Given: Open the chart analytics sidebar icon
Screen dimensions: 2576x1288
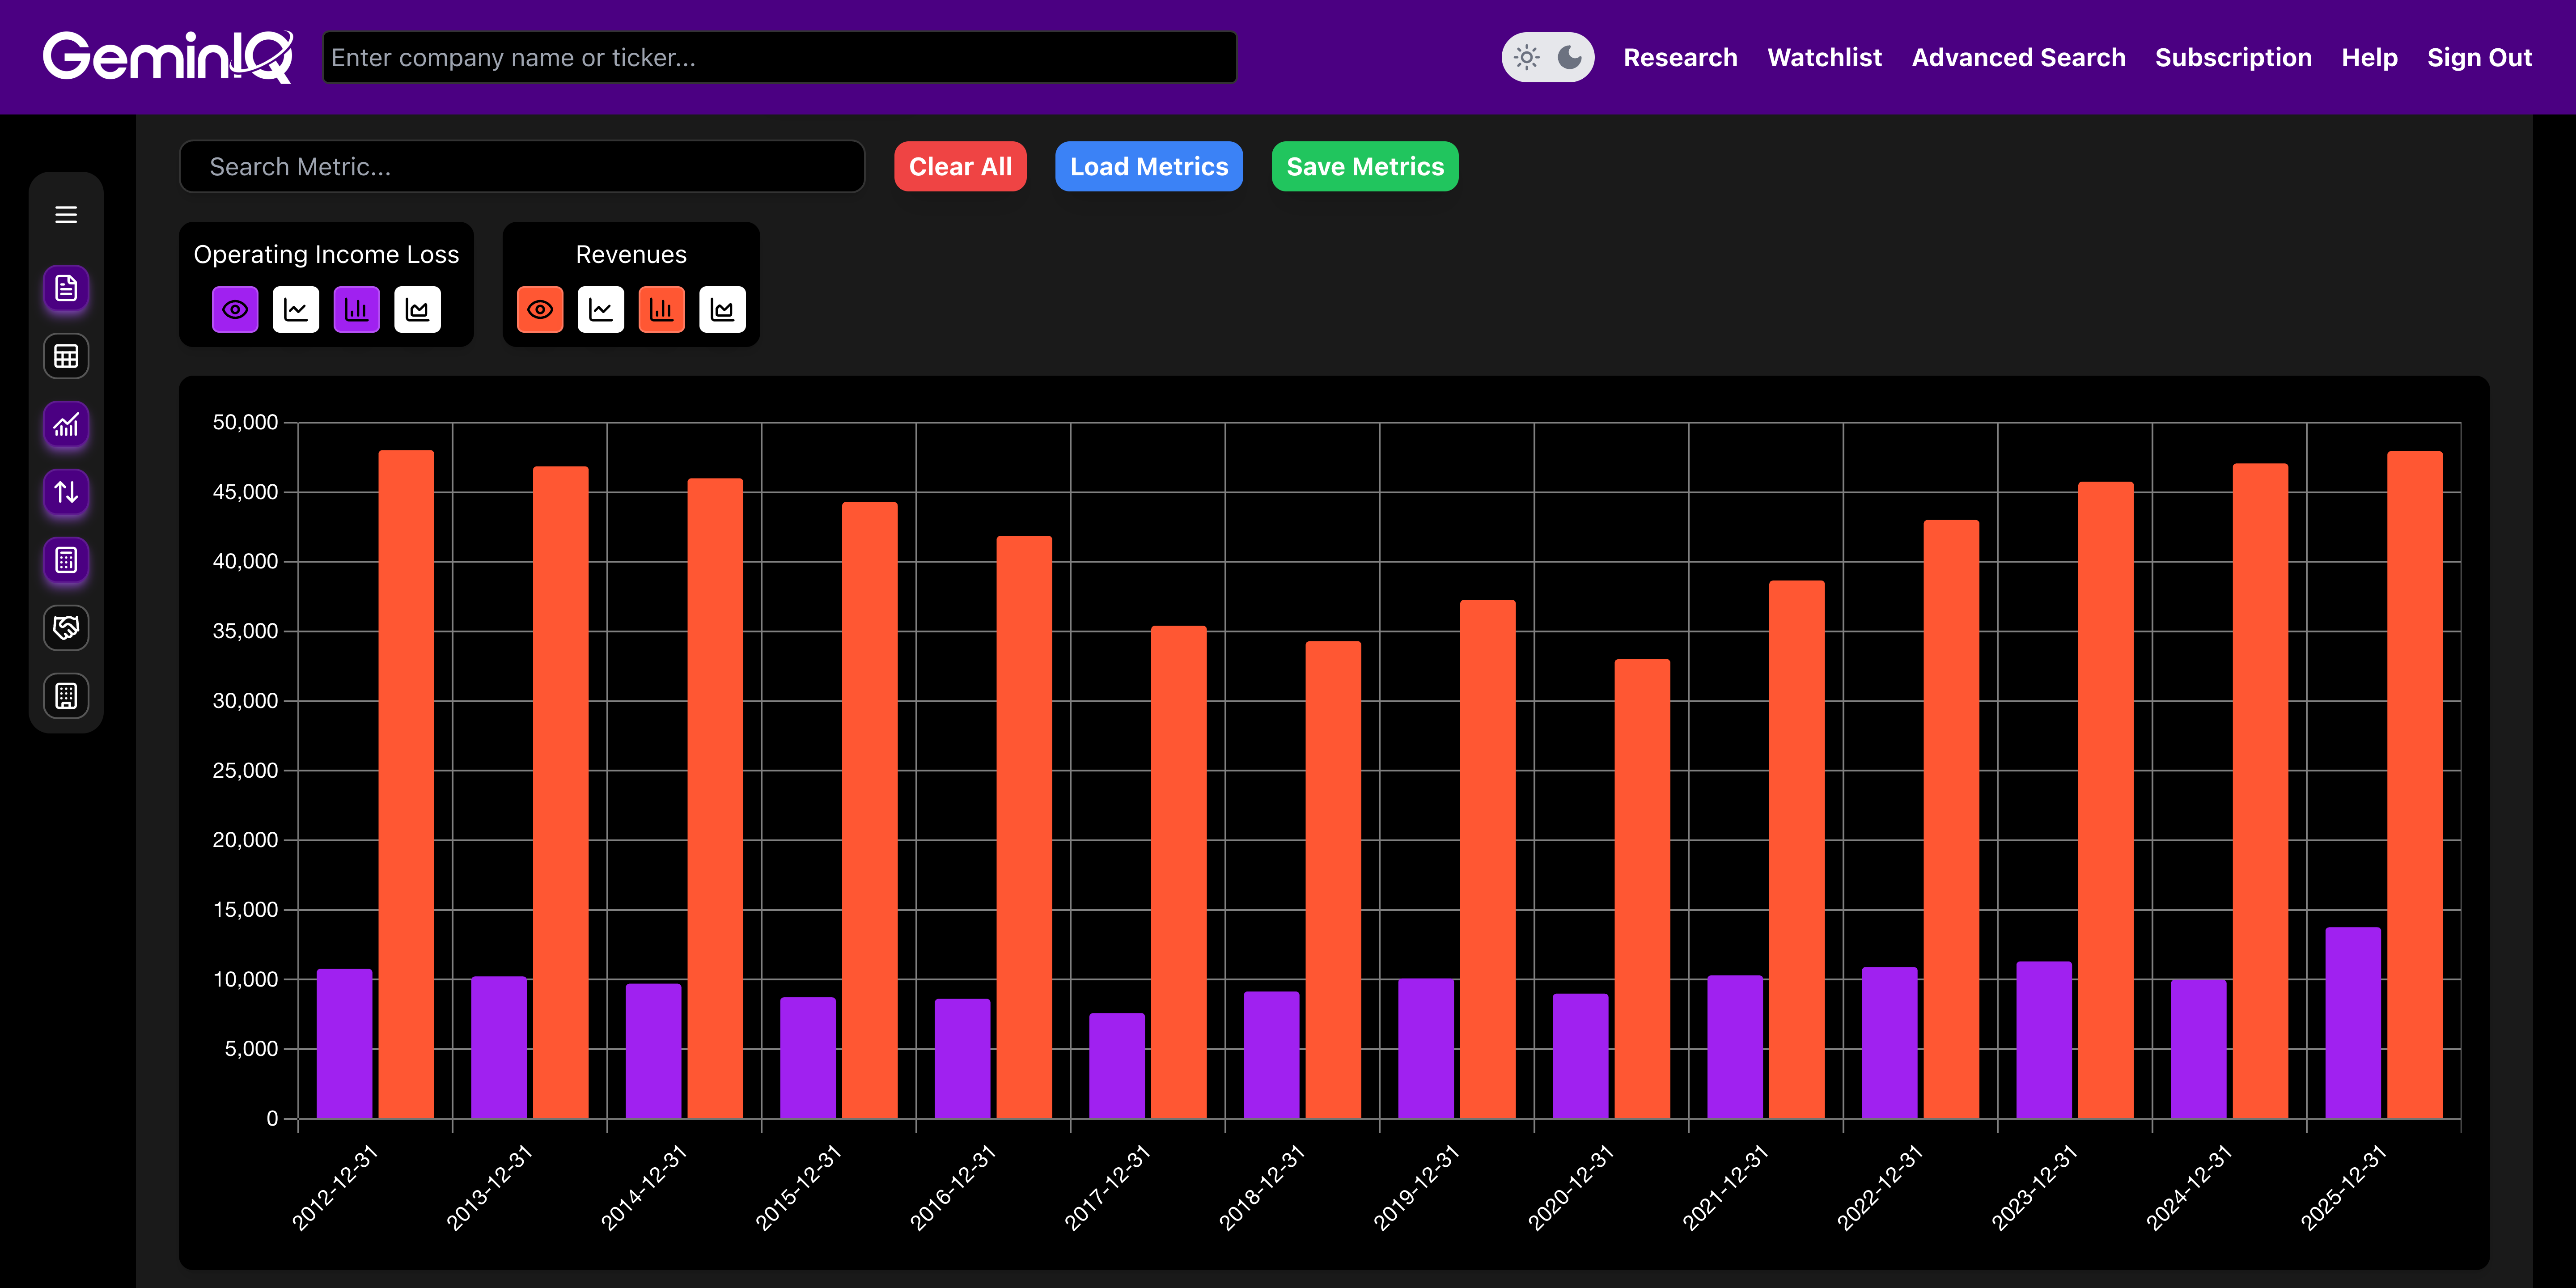Looking at the screenshot, I should click(x=66, y=425).
